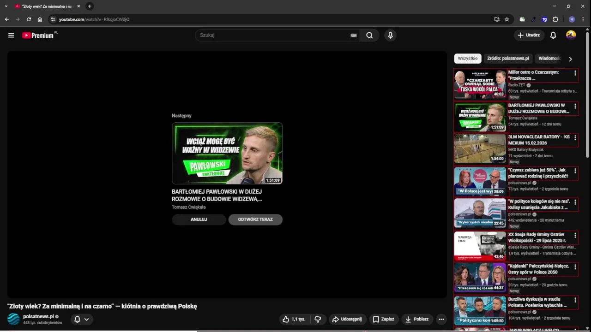591x332 pixels.
Task: Switch to the Złoty wiek browser tab
Action: [48, 6]
